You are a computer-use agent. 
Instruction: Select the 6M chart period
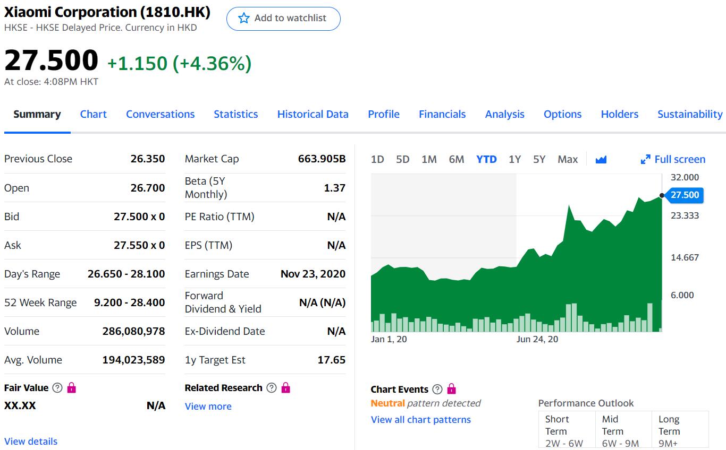457,159
